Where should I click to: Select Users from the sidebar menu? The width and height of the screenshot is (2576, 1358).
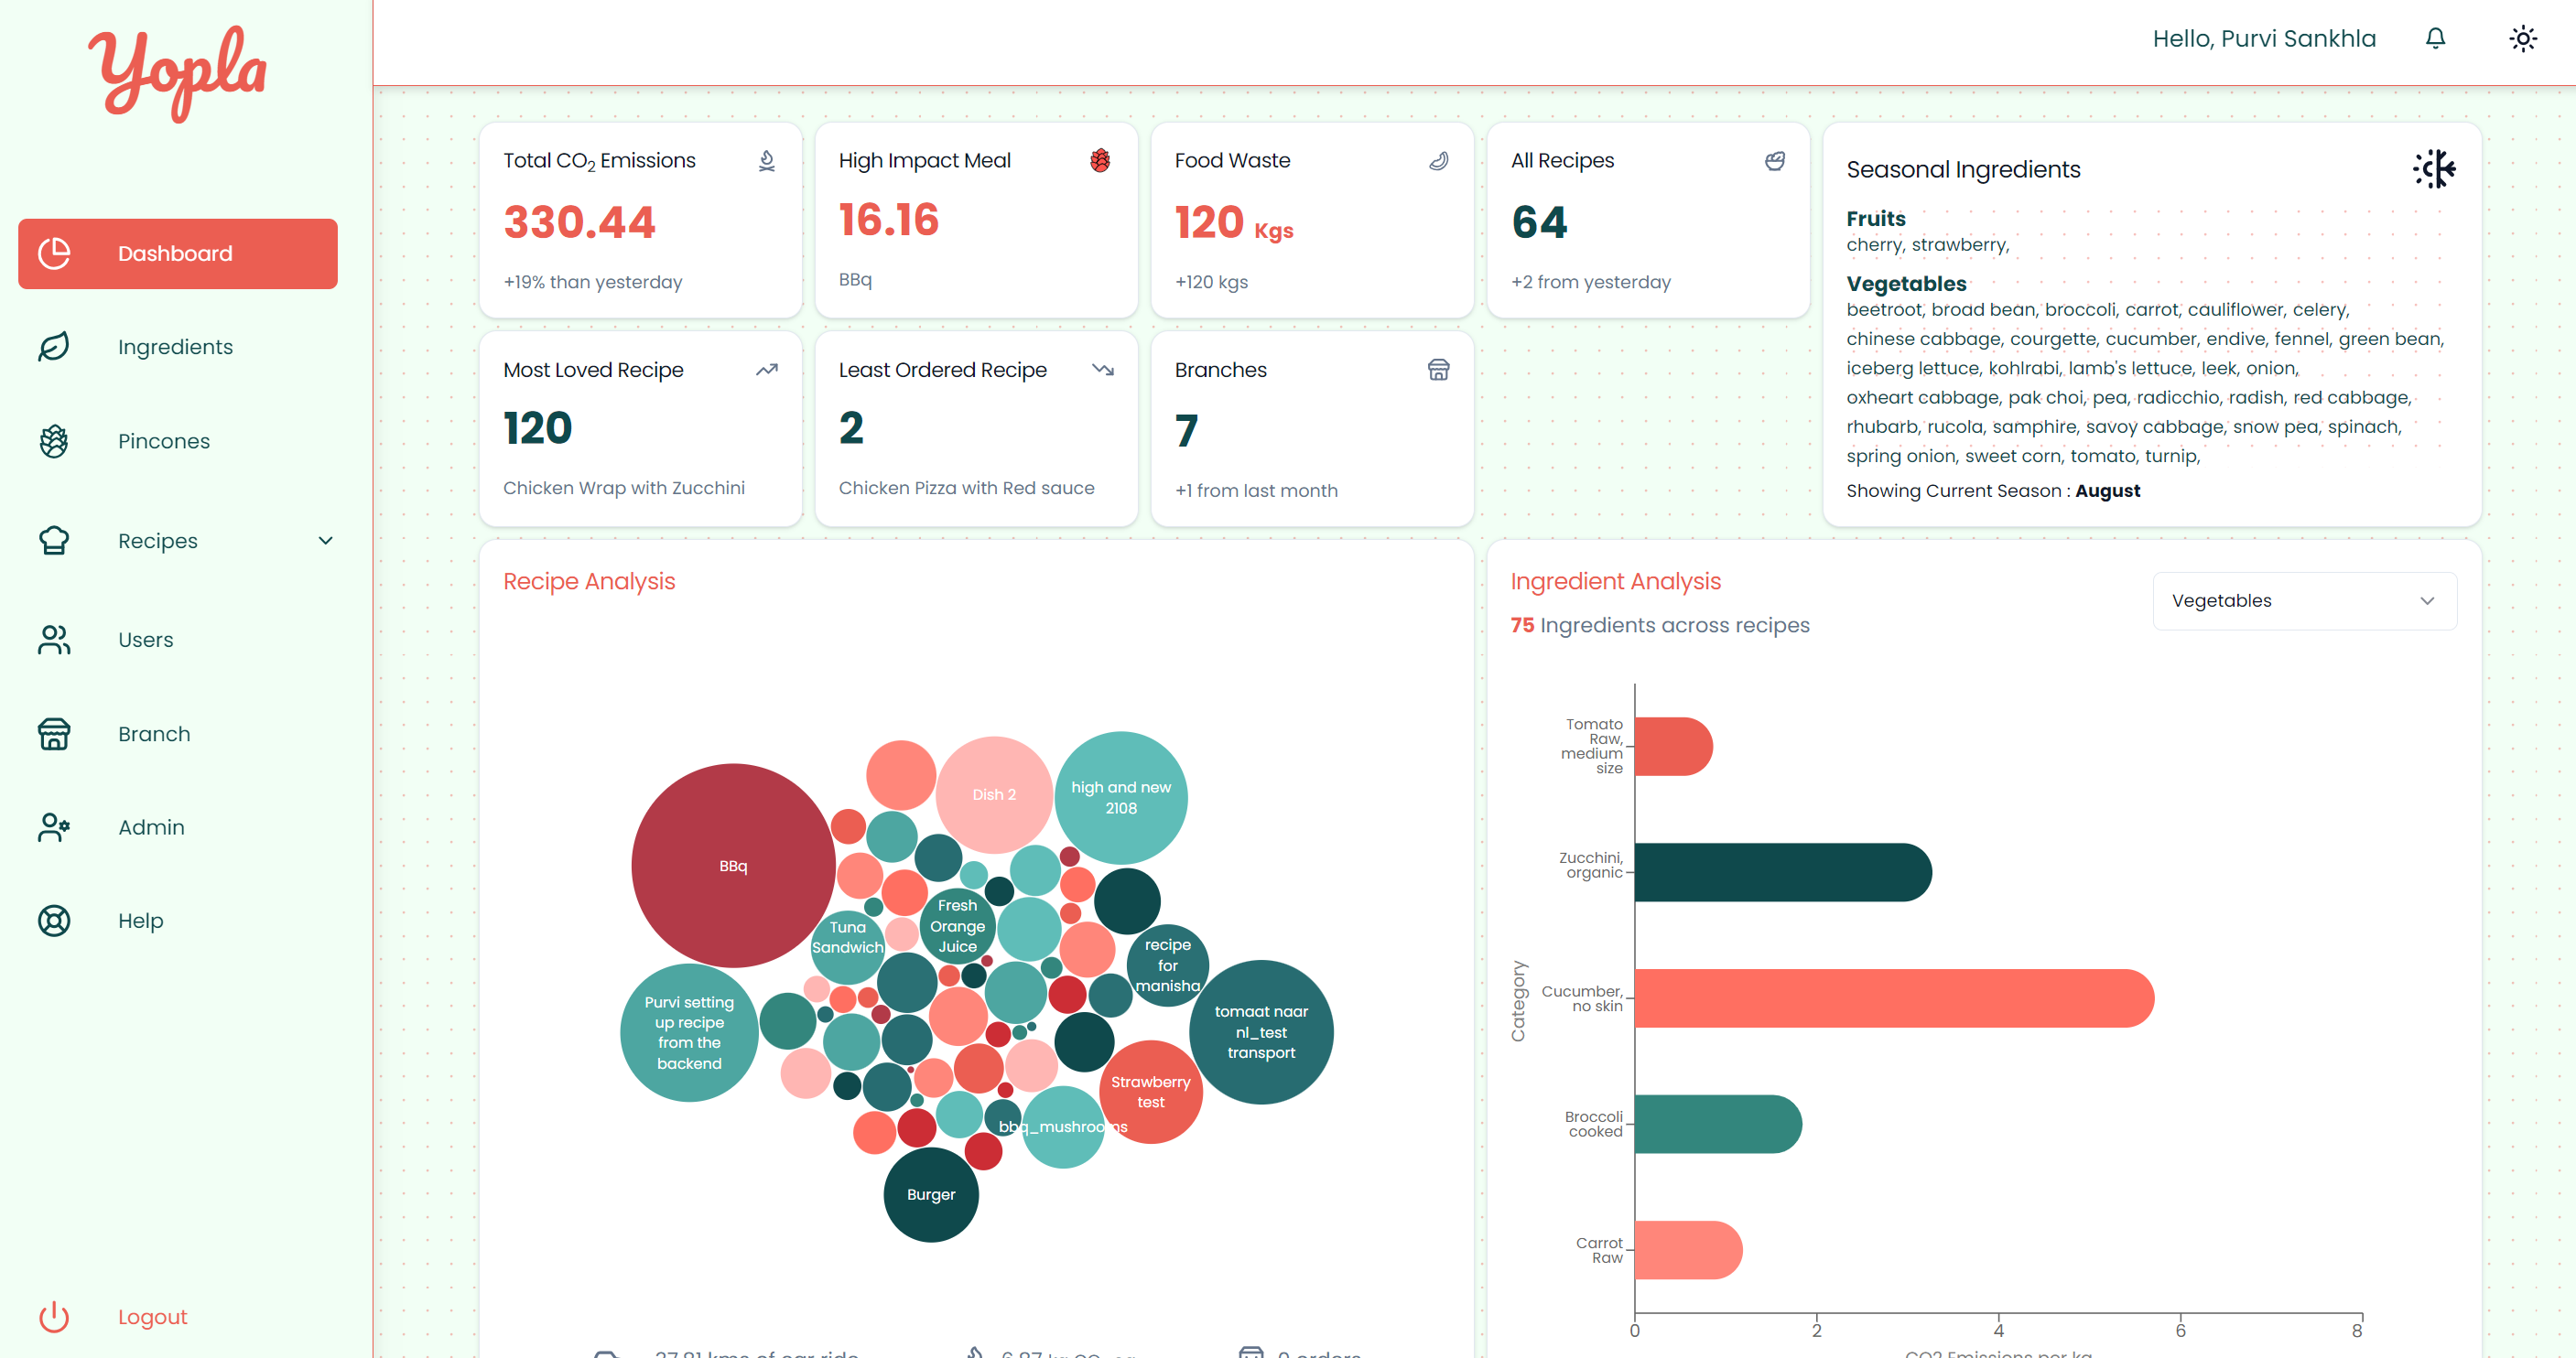[x=146, y=639]
